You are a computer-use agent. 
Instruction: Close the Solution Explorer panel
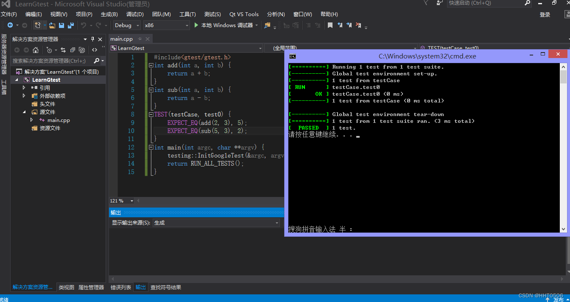pos(101,39)
